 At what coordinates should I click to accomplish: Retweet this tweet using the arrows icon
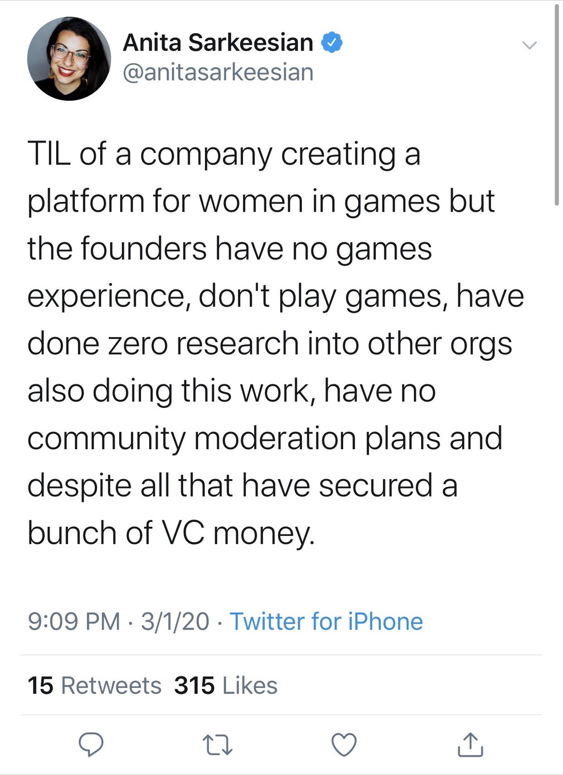tap(217, 745)
